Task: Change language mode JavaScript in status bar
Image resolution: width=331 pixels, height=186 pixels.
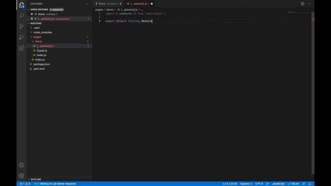Action: [278, 184]
